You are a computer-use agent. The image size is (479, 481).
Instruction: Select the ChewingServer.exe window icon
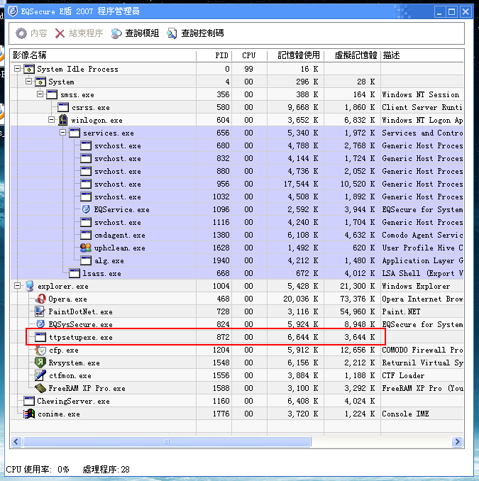coord(29,401)
